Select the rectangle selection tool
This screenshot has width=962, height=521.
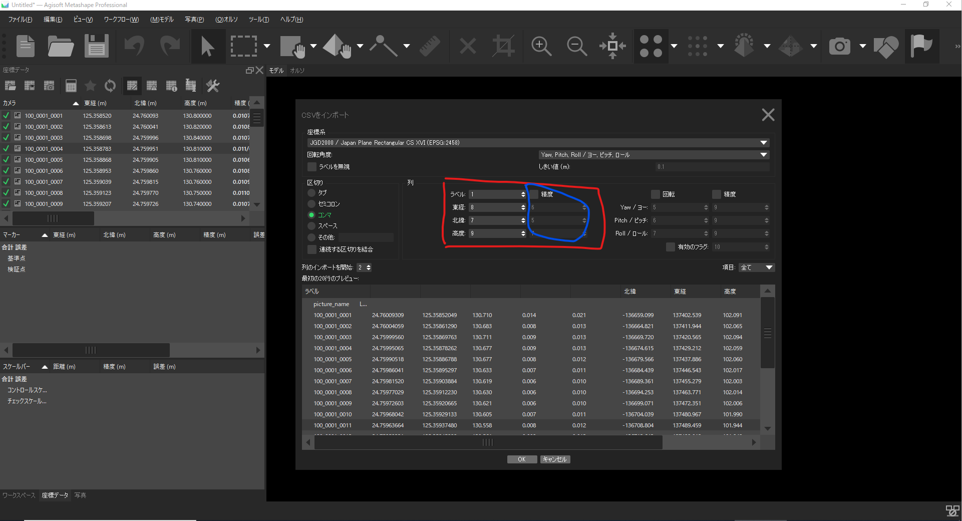tap(243, 46)
